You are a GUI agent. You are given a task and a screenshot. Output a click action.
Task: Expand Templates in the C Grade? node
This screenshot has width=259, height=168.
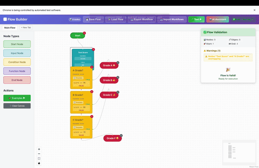coord(77,127)
